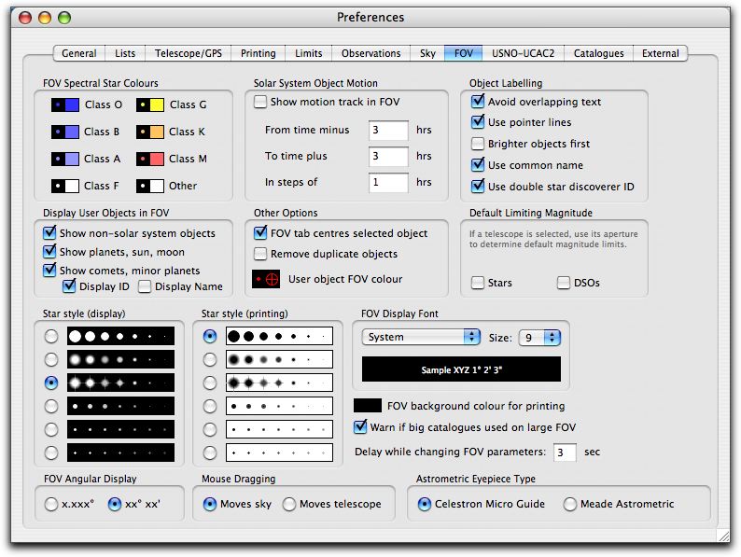Click FOV background colour for printing swatch

click(x=368, y=406)
